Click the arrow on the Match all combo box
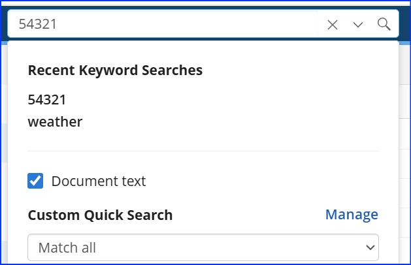 (x=370, y=247)
